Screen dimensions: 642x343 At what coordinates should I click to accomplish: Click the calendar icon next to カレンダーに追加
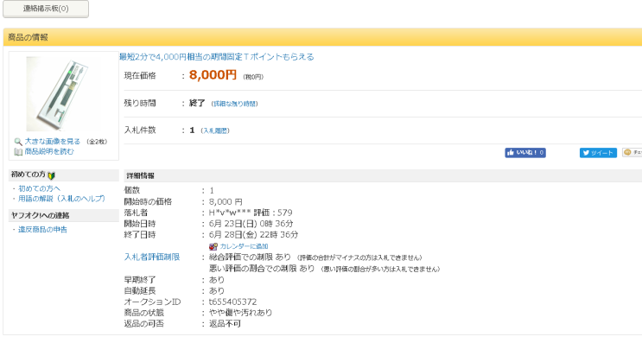[x=213, y=246]
